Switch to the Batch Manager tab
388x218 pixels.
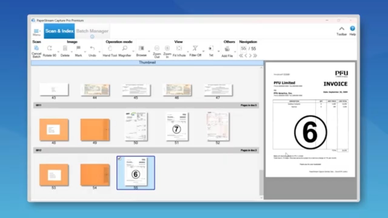point(92,31)
